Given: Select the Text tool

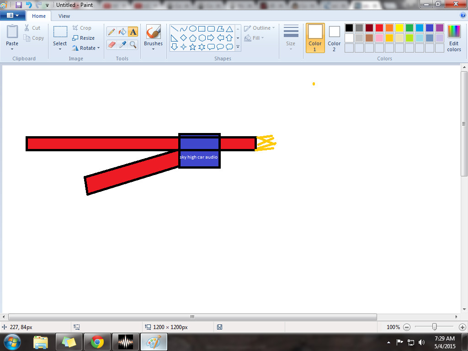Looking at the screenshot, I should pyautogui.click(x=133, y=32).
